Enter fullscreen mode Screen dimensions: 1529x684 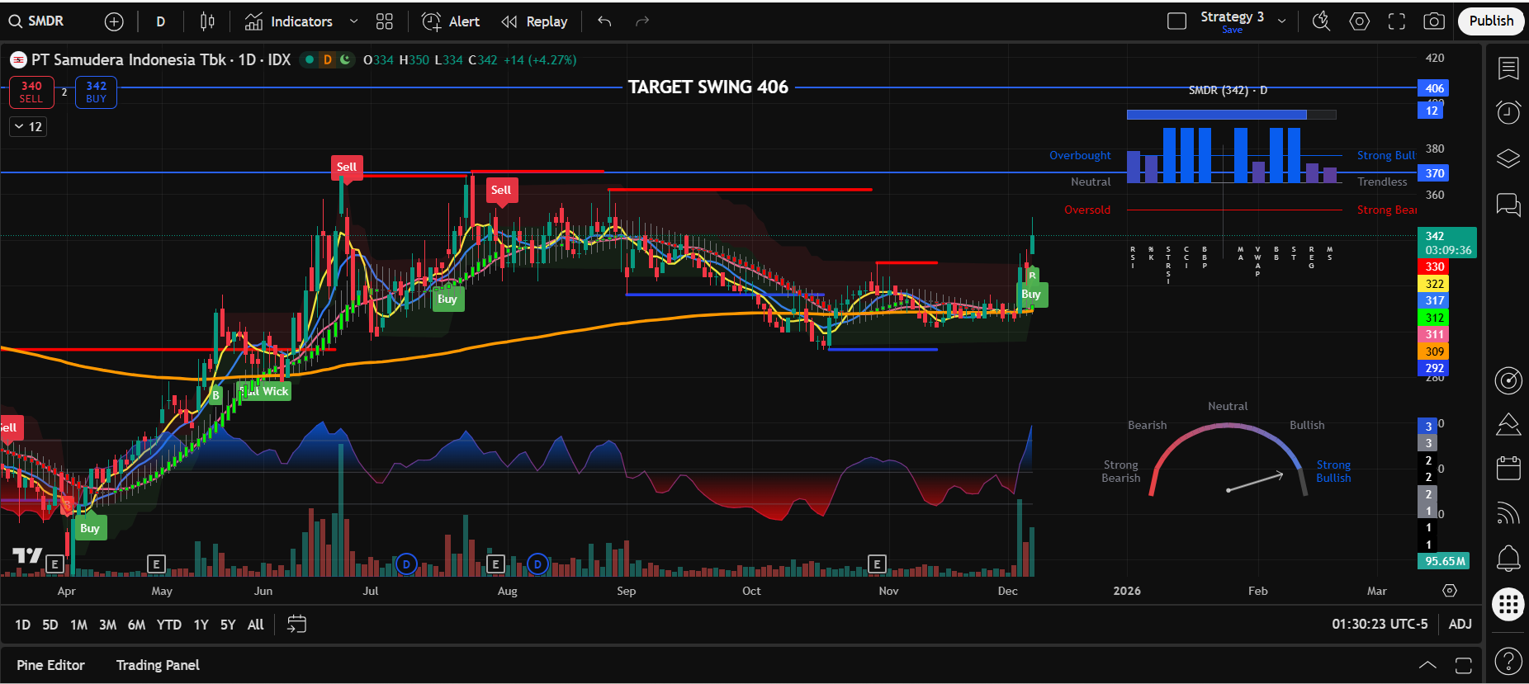tap(1396, 21)
